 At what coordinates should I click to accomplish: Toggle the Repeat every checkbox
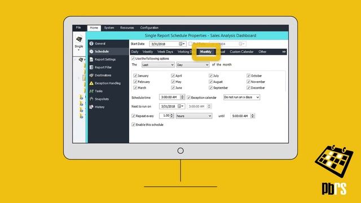pos(133,116)
